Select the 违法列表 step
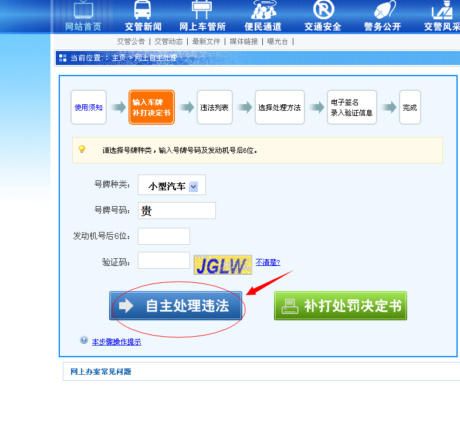 click(215, 108)
